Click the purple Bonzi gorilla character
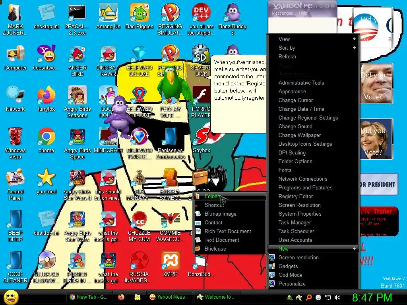The width and height of the screenshot is (407, 305). click(120, 117)
